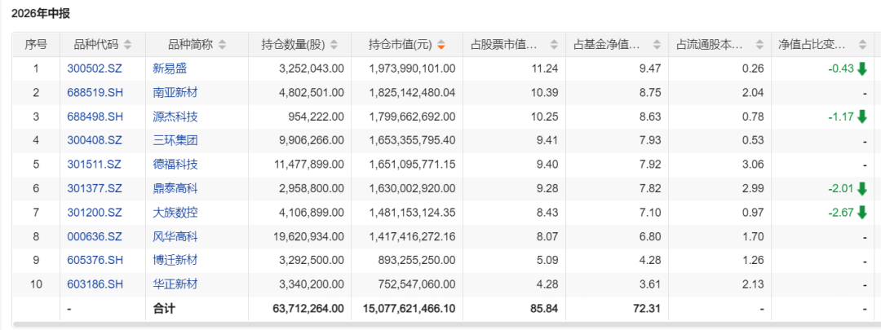Open 新易盛 stock name link
The width and height of the screenshot is (881, 330).
pyautogui.click(x=170, y=69)
